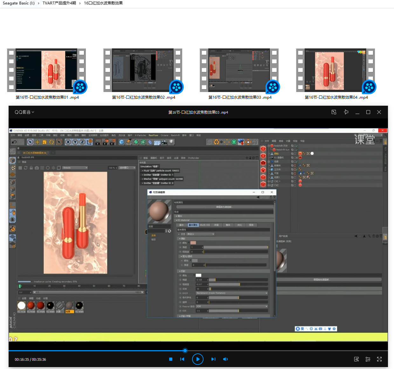
Task: Expand chevron after TVART产品提升4期 breadcrumb
Action: click(x=80, y=3)
